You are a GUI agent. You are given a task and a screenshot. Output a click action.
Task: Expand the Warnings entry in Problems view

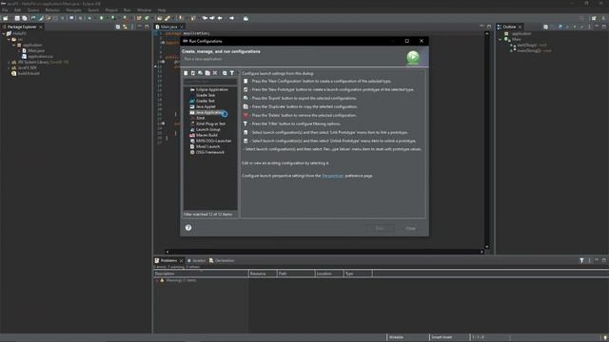157,280
